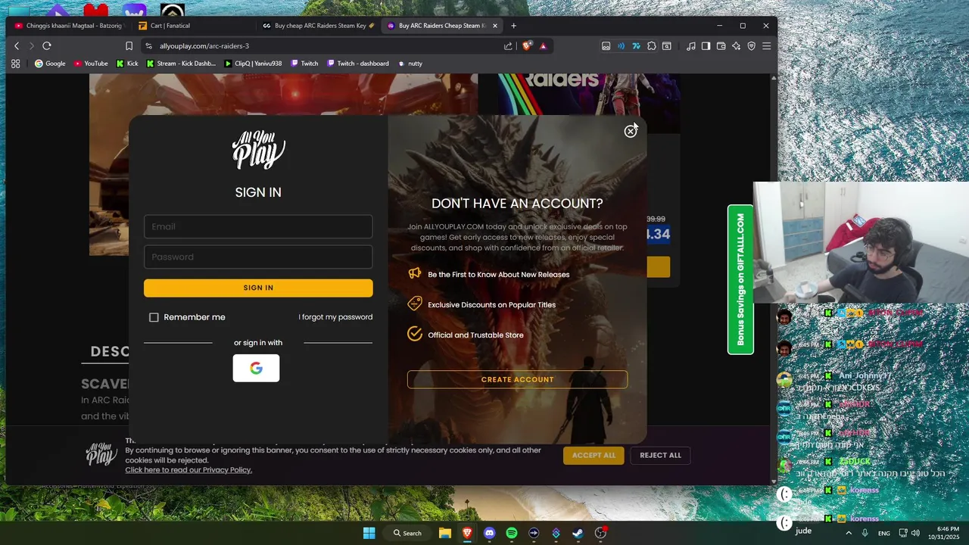The height and width of the screenshot is (545, 969).
Task: Click the share icon in the address bar
Action: pos(508,46)
